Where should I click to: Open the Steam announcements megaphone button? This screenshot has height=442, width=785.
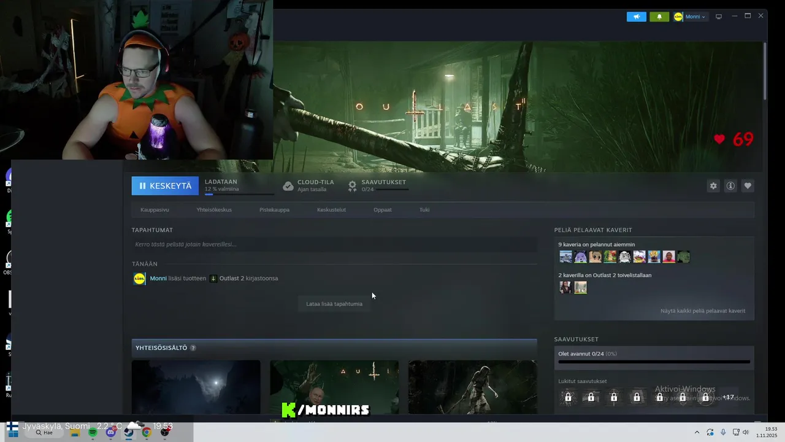tap(636, 17)
